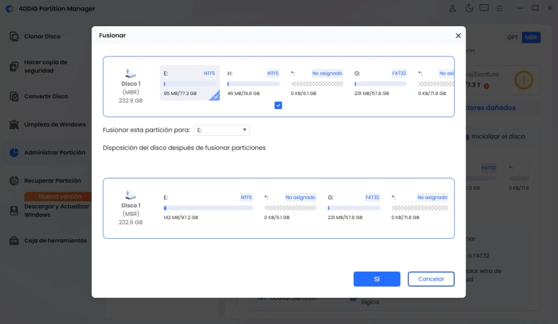This screenshot has width=558, height=324.
Task: Open the hamburger menu icon
Action: [500, 8]
